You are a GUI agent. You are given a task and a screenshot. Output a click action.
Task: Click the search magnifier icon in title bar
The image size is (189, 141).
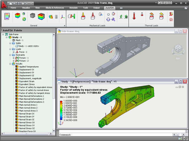pos(160,3)
